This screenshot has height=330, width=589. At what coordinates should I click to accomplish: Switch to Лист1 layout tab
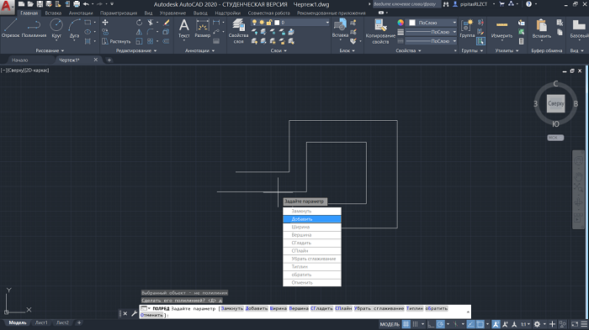(41, 322)
